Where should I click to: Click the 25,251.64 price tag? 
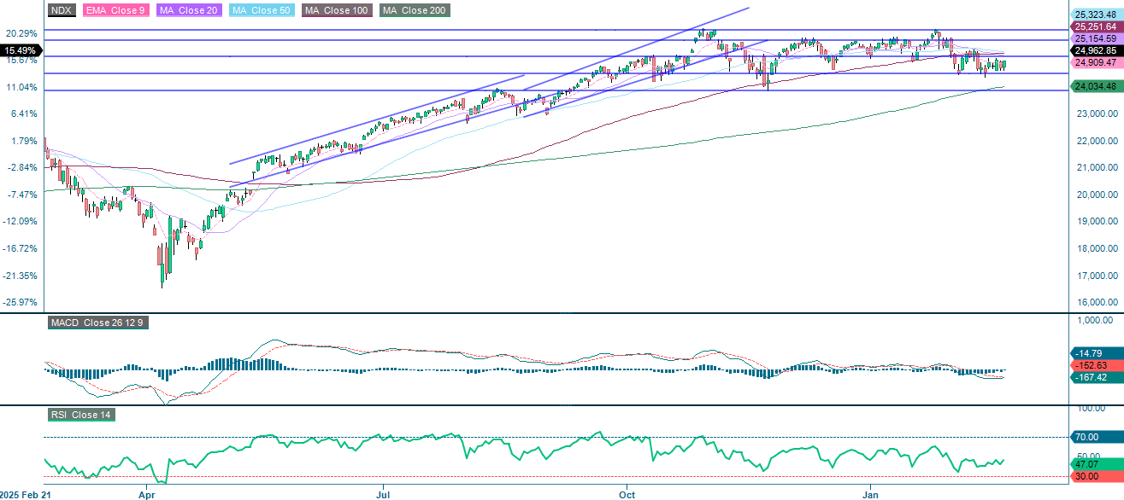pos(1097,26)
